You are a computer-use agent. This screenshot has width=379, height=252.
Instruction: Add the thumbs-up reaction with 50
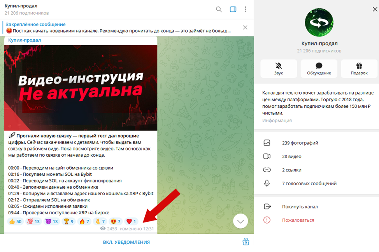pyautogui.click(x=15, y=221)
